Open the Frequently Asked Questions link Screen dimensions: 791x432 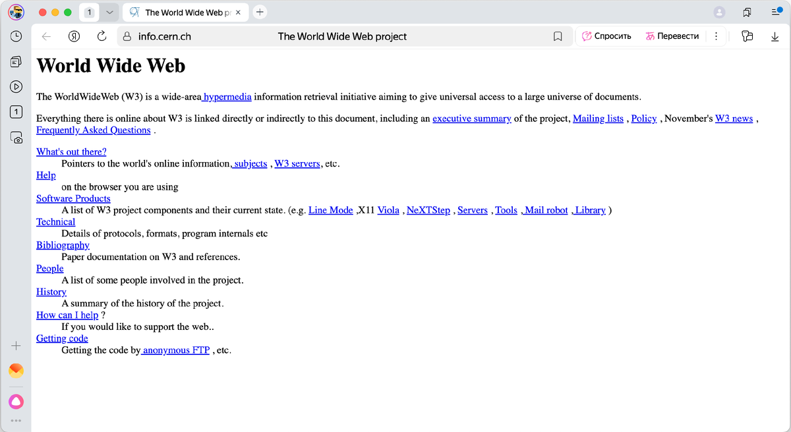(x=94, y=130)
